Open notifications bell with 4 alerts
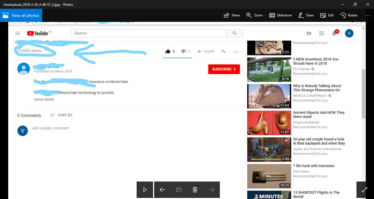Image resolution: width=374 pixels, height=199 pixels. point(334,33)
